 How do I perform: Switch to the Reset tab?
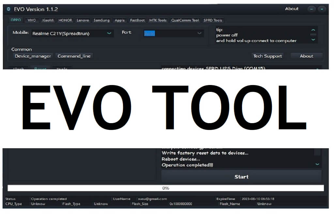pos(40,69)
